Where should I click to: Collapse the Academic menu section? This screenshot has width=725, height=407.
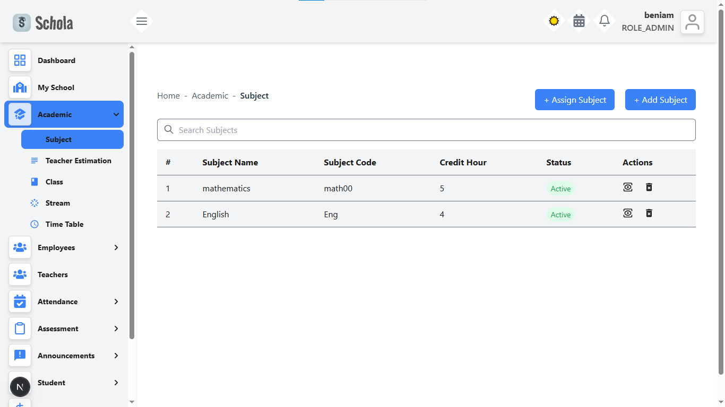(x=116, y=114)
